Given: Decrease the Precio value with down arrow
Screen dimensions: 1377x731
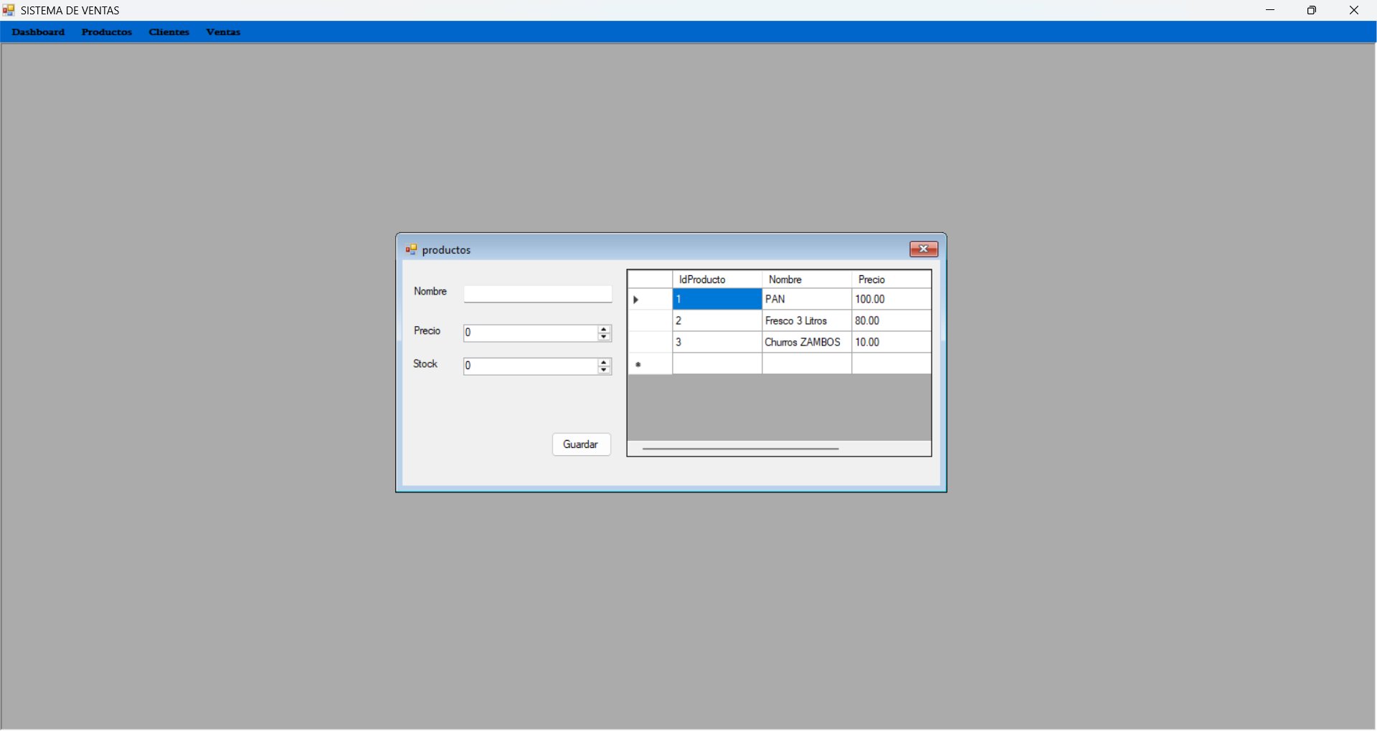Looking at the screenshot, I should coord(605,338).
